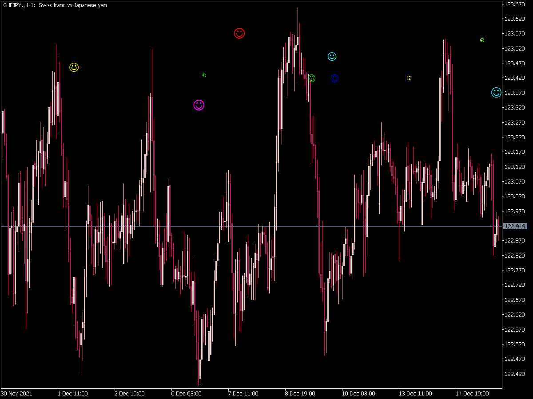Click the 123.520 price scale label
This screenshot has width=533, height=399.
(515, 49)
